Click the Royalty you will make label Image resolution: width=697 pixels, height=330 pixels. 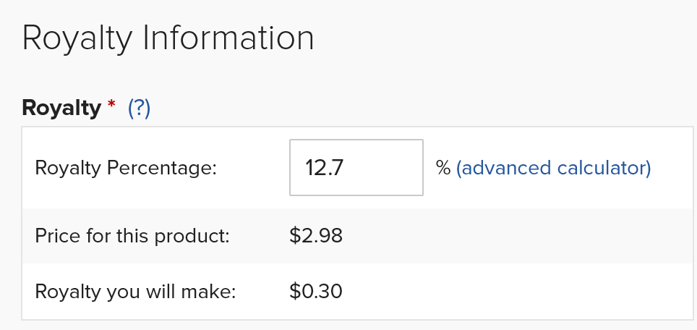[x=135, y=292]
